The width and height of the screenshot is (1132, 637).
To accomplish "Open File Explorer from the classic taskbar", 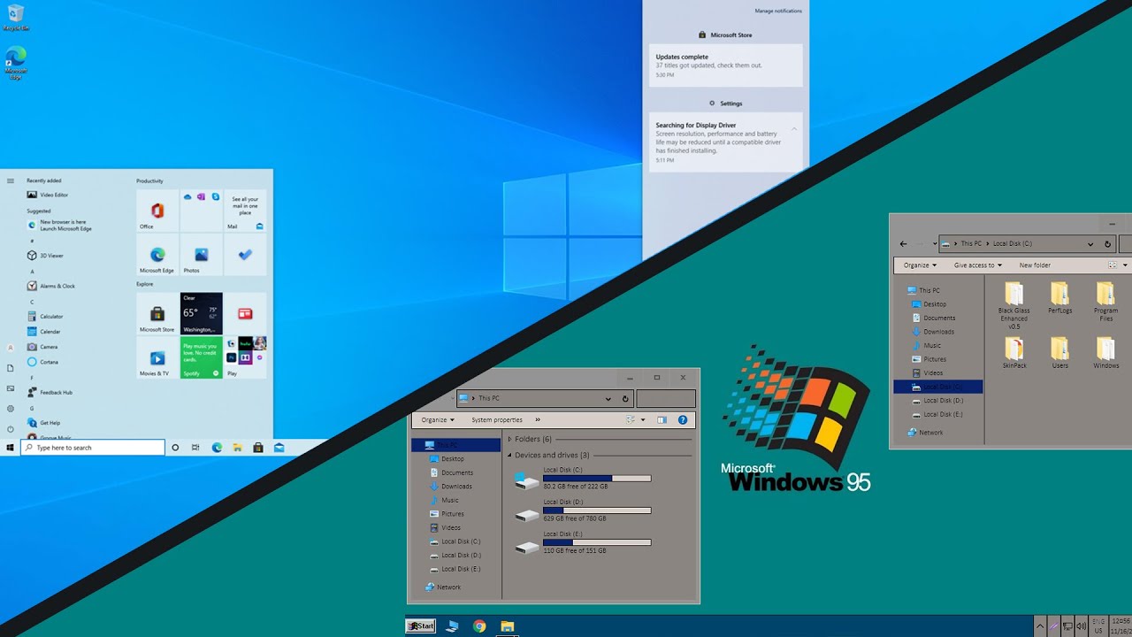I will [507, 626].
